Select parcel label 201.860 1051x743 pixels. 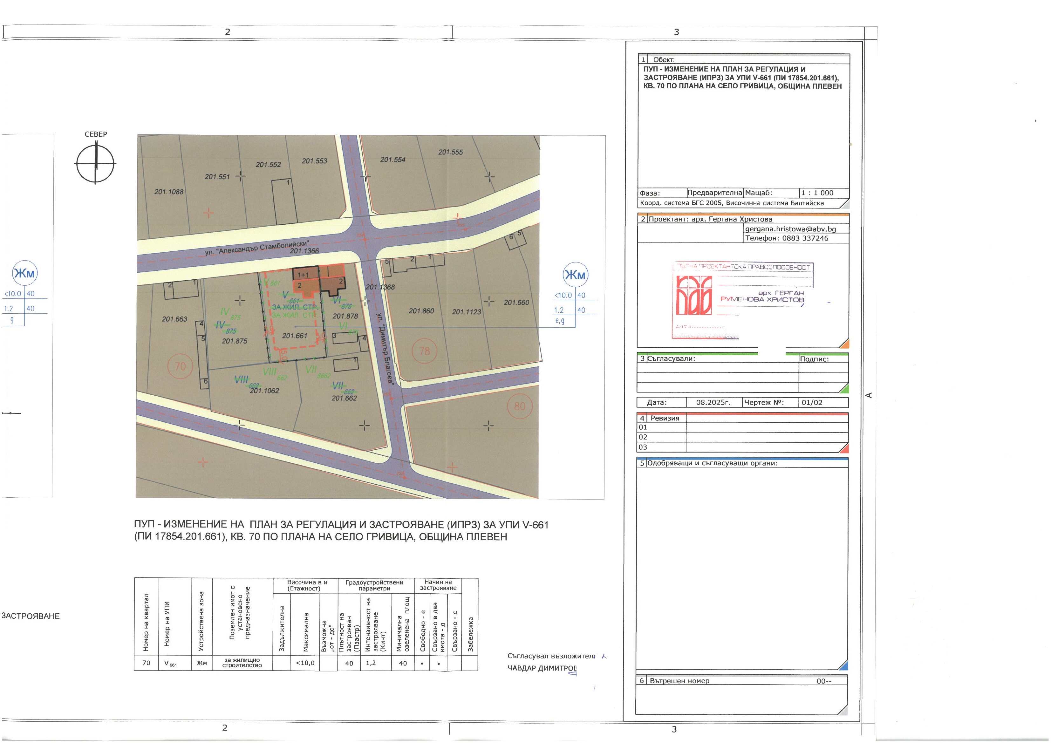click(421, 311)
